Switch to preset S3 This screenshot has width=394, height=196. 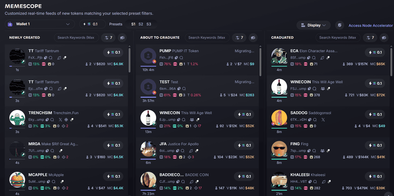pos(149,24)
